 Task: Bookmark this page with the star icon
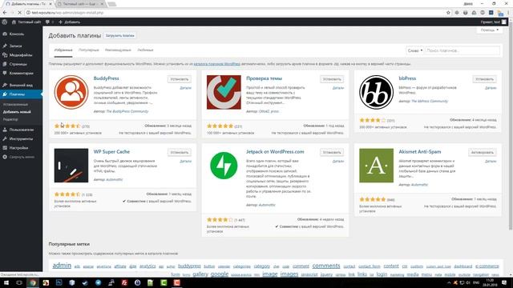click(448, 13)
